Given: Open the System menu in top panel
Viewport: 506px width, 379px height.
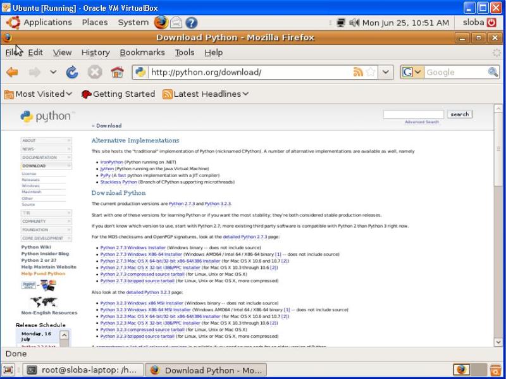Looking at the screenshot, I should 133,22.
